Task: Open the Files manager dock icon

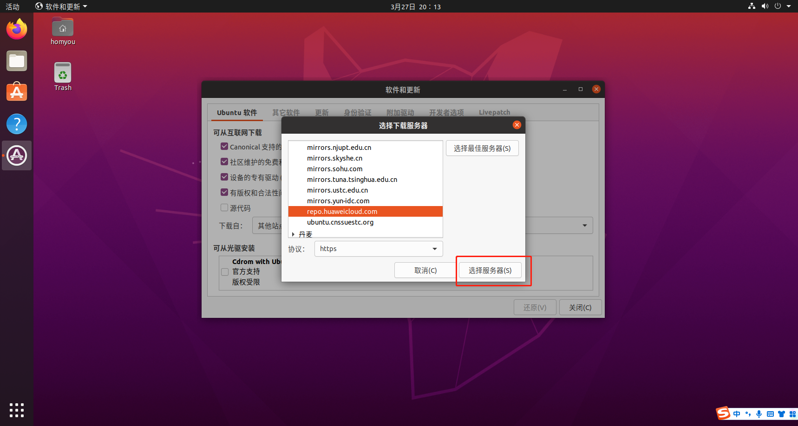Action: tap(17, 61)
